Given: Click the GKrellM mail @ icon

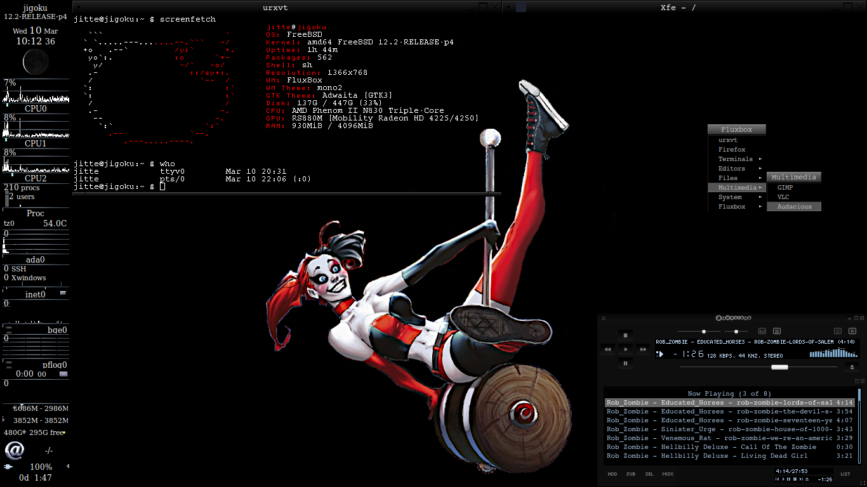Looking at the screenshot, I should (14, 450).
